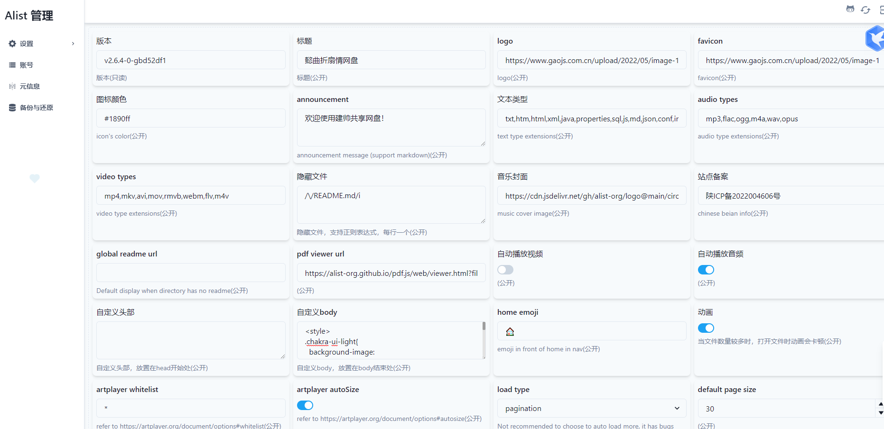This screenshot has height=429, width=884.
Task: Click the settings gear icon in sidebar
Action: click(x=12, y=44)
